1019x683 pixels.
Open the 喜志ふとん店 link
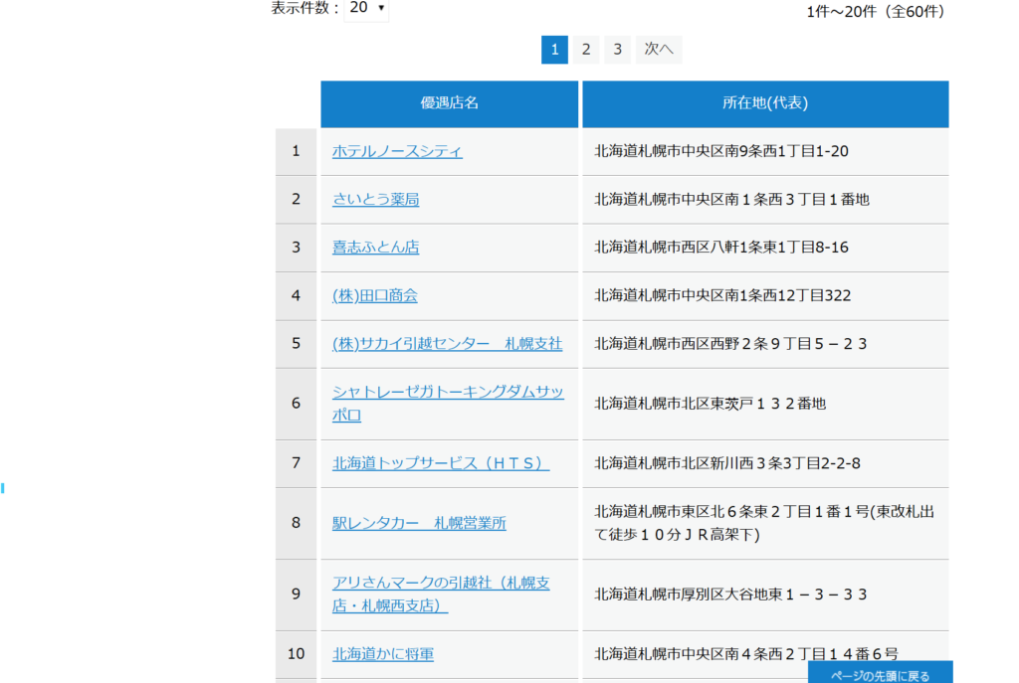(x=375, y=247)
